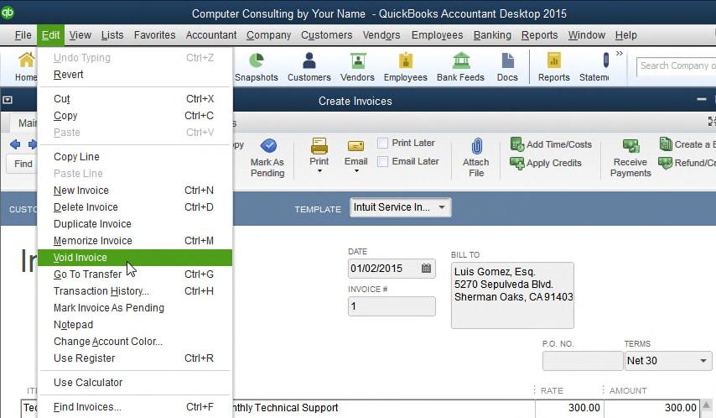Screen dimensions: 716x418
Task: Open the Accountant menu
Action: (x=211, y=35)
